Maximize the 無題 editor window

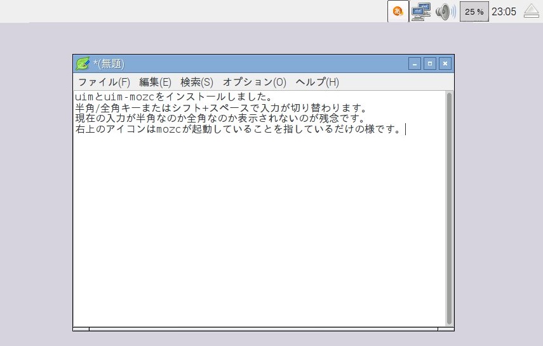430,63
